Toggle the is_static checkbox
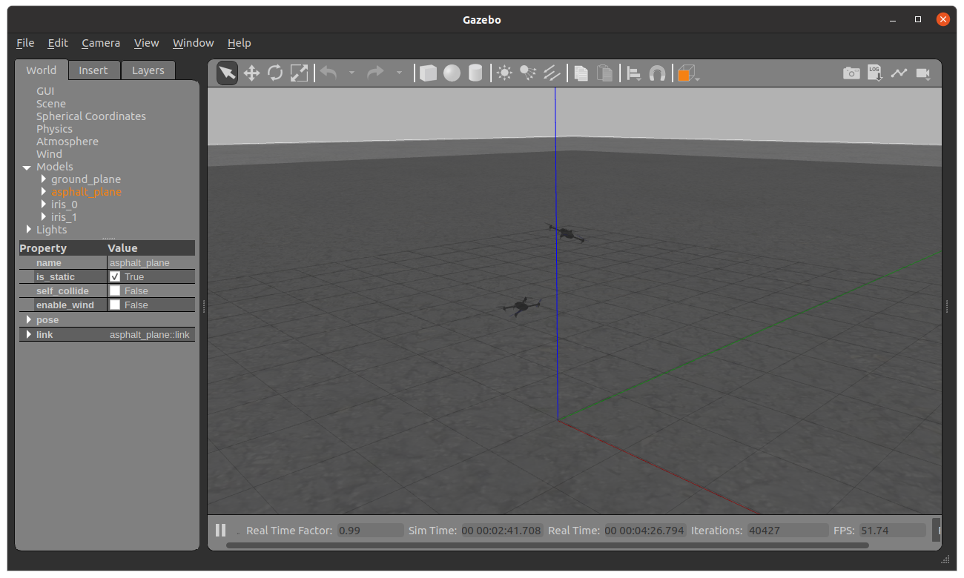The height and width of the screenshot is (578, 964). click(x=115, y=276)
